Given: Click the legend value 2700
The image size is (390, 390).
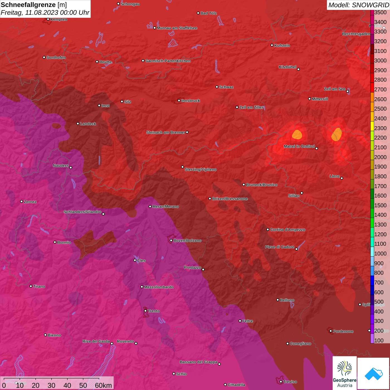Looking at the screenshot, I should pyautogui.click(x=380, y=89).
